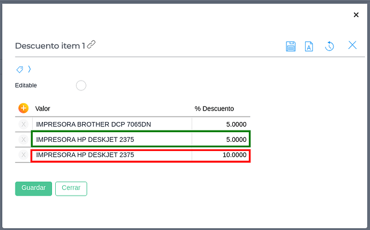Close the dialog with top-right black X
This screenshot has height=230, width=370.
356,15
